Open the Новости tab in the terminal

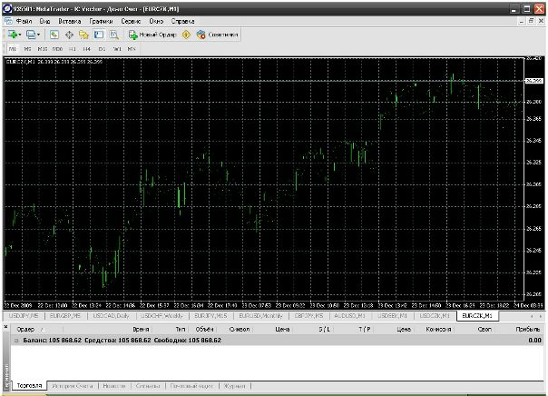pyautogui.click(x=113, y=386)
